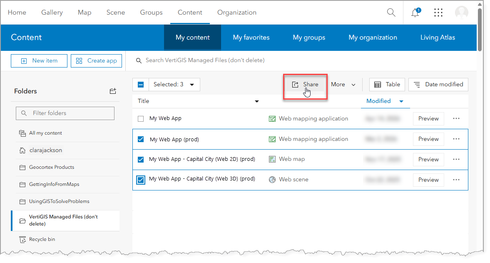The image size is (490, 263).
Task: Switch to My groups tab
Action: tap(309, 38)
